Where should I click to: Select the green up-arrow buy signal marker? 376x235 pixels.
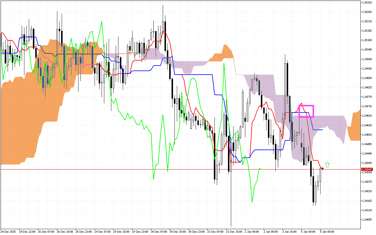point(328,164)
